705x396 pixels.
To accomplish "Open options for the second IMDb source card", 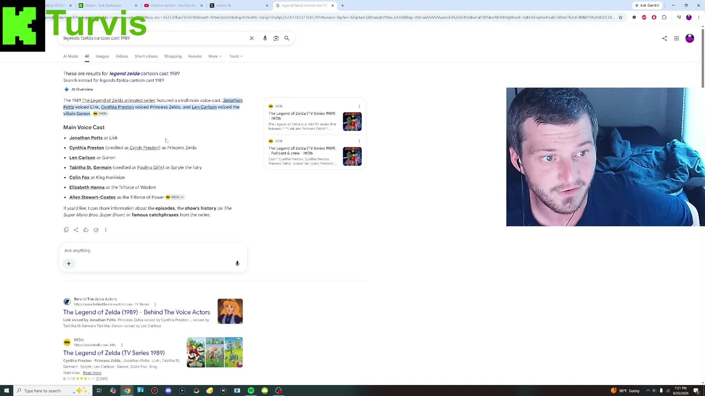I will tap(359, 141).
